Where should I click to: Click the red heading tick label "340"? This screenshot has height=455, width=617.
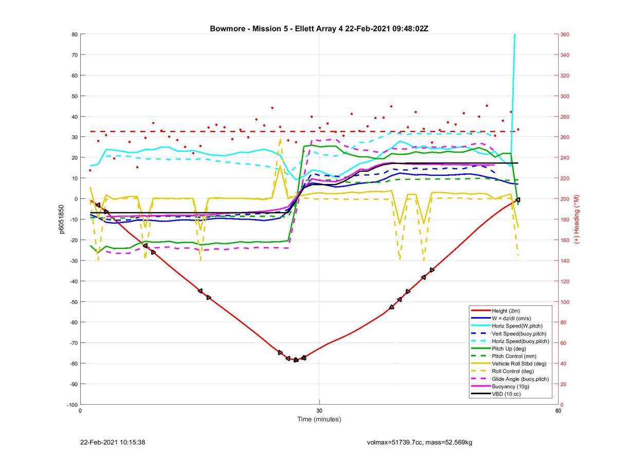(x=566, y=55)
